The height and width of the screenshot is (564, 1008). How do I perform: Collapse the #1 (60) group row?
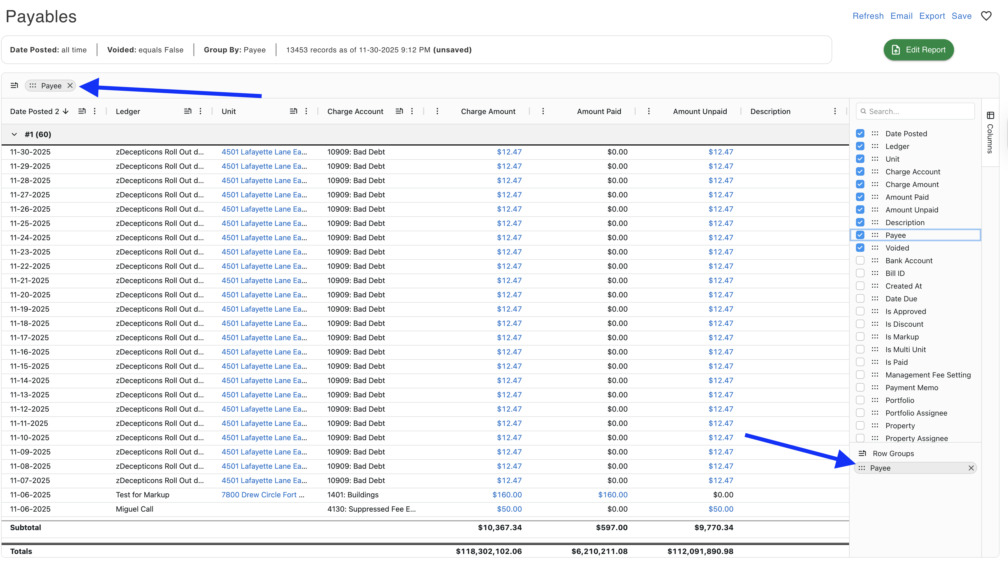coord(15,134)
